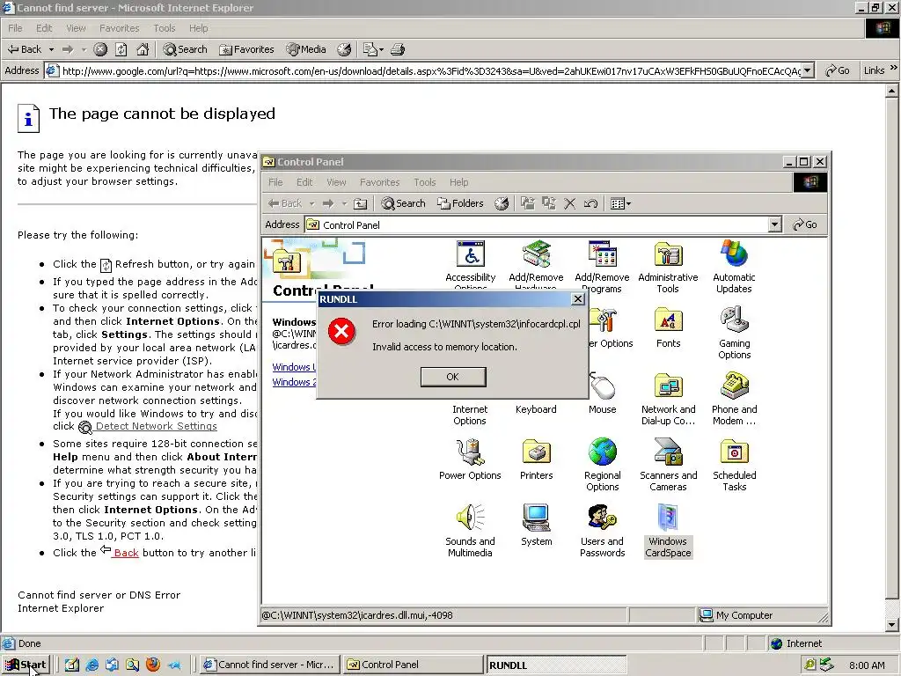Click Print icon in Internet Explorer toolbar

point(398,49)
